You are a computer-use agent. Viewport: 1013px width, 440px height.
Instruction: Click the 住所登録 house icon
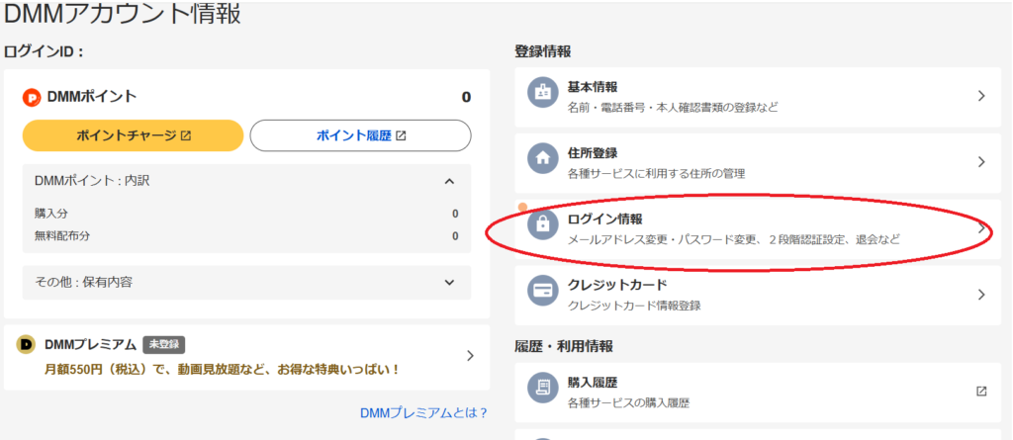tap(542, 160)
